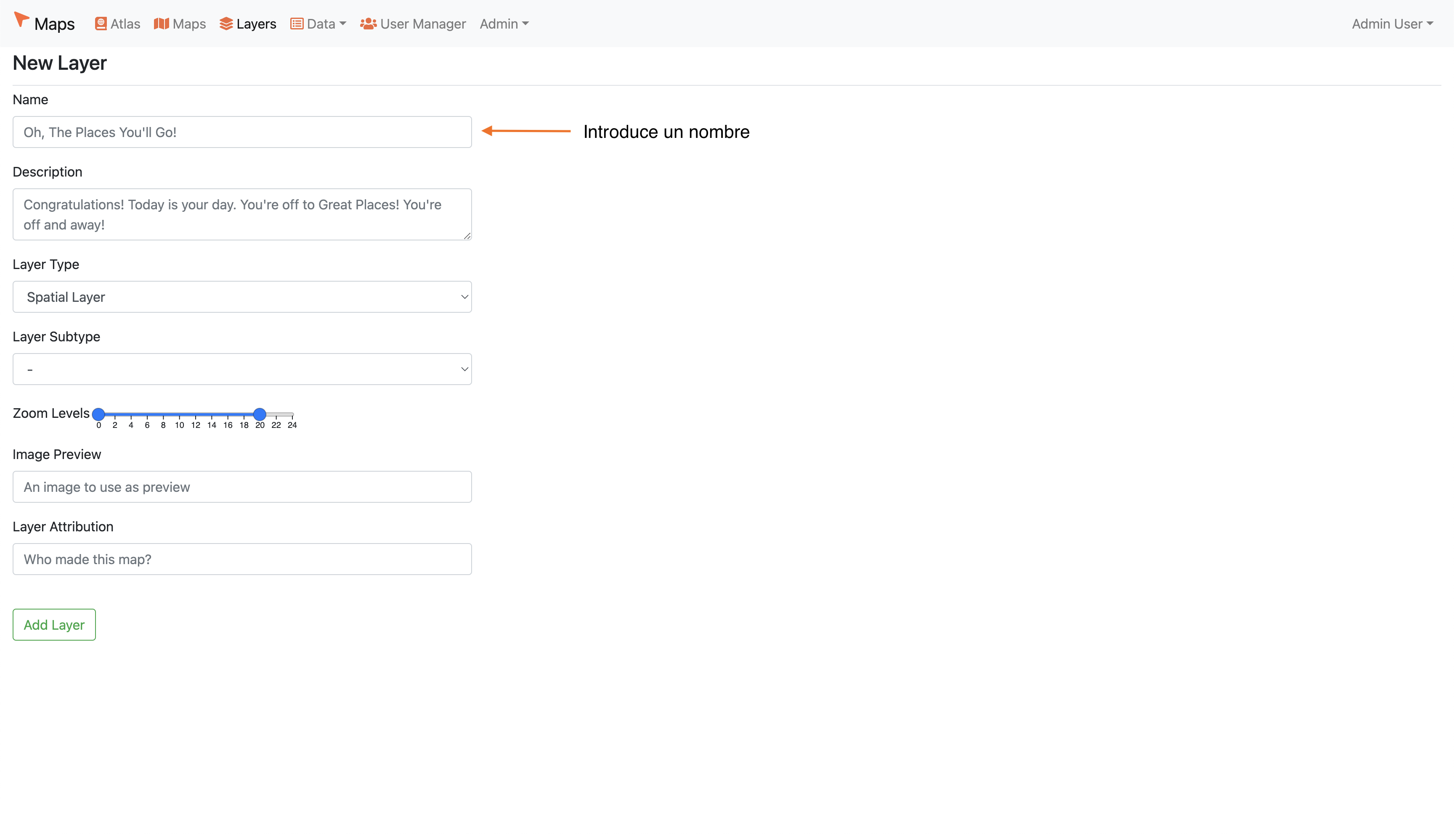Expand the Admin dropdown menu
1454x834 pixels.
(504, 24)
